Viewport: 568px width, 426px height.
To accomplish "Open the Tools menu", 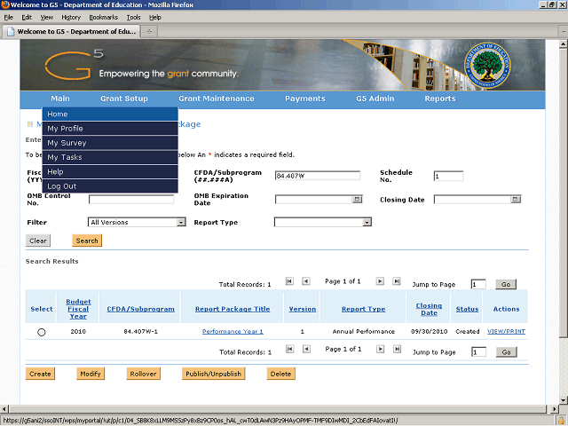I will click(x=133, y=18).
